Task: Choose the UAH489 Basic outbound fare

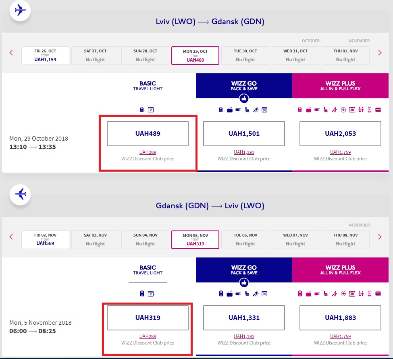Action: pyautogui.click(x=148, y=134)
